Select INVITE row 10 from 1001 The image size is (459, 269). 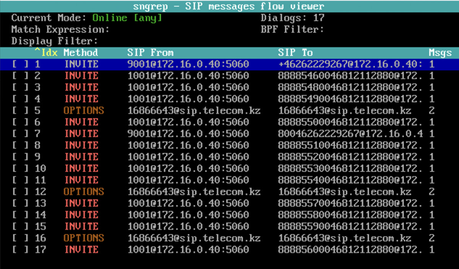[229, 169]
